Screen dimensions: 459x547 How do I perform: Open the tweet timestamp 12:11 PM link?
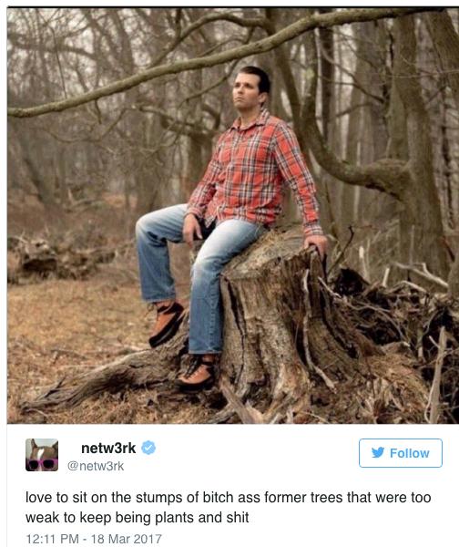pyautogui.click(x=52, y=539)
